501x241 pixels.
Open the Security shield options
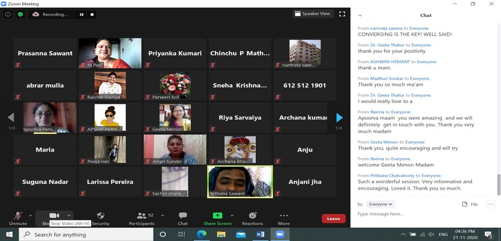[100, 216]
